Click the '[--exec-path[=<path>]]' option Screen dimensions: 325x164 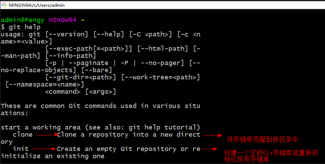89,49
